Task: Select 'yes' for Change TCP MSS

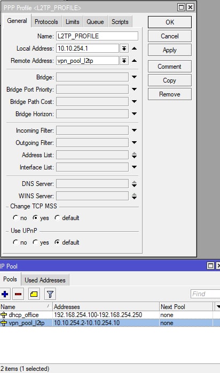Action: (35, 217)
